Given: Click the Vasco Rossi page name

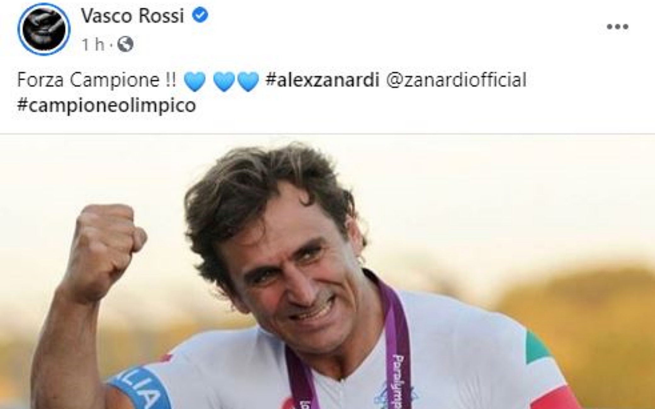Looking at the screenshot, I should pos(133,16).
